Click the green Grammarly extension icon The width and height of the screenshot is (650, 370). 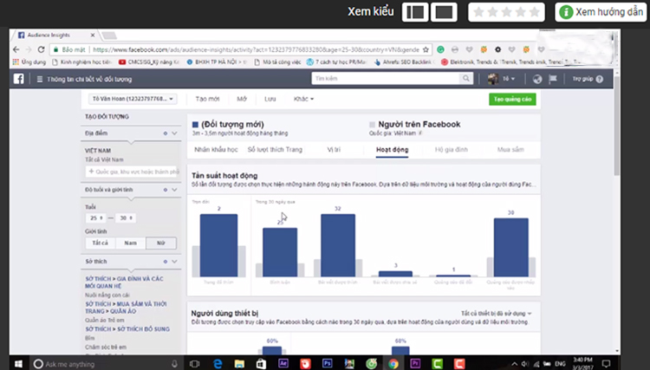[440, 49]
